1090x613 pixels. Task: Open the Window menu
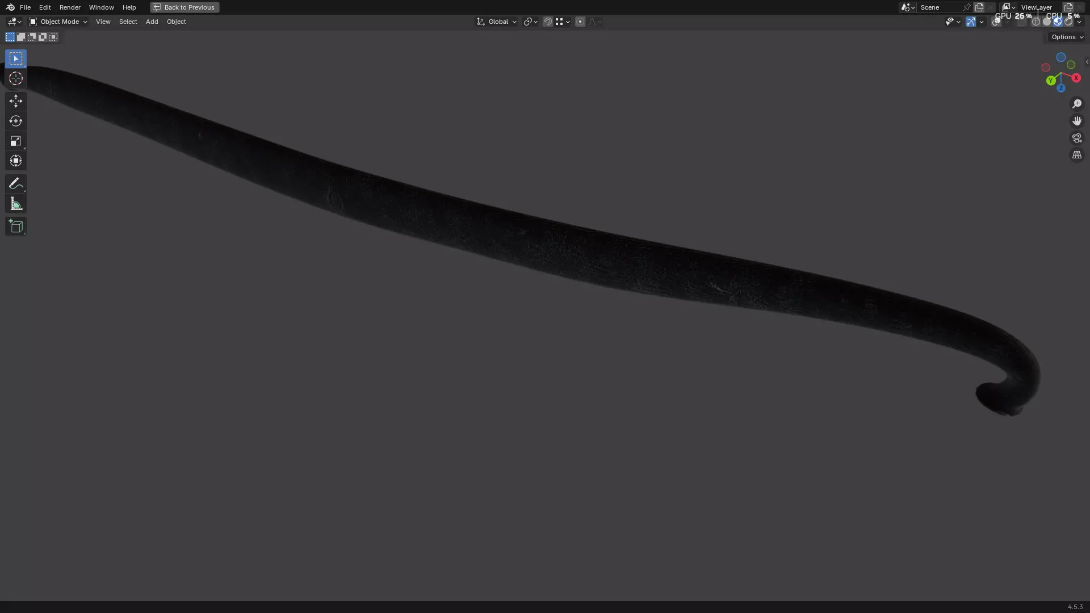[101, 7]
